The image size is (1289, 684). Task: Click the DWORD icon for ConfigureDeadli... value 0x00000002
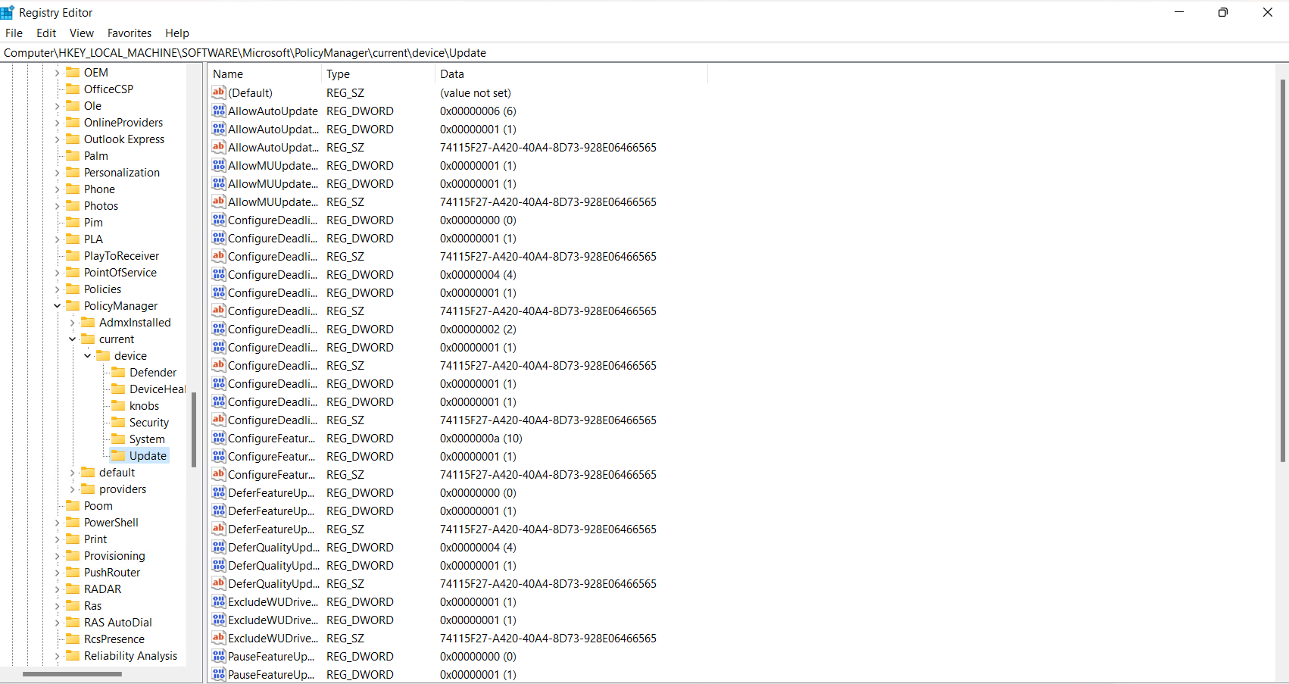click(x=219, y=329)
